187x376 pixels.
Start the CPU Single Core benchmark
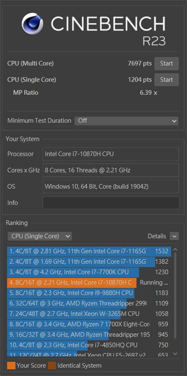pyautogui.click(x=166, y=80)
